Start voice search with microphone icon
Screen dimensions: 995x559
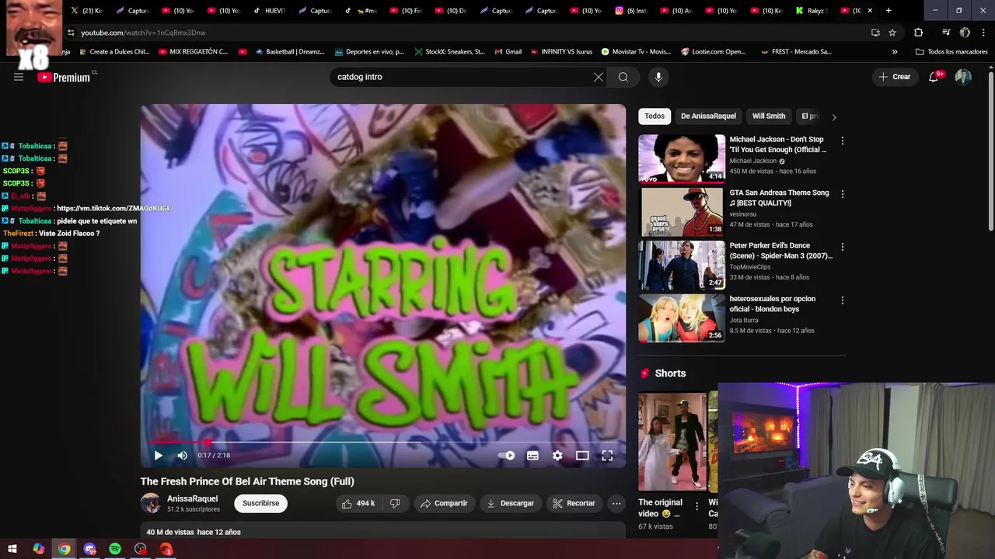coord(658,77)
